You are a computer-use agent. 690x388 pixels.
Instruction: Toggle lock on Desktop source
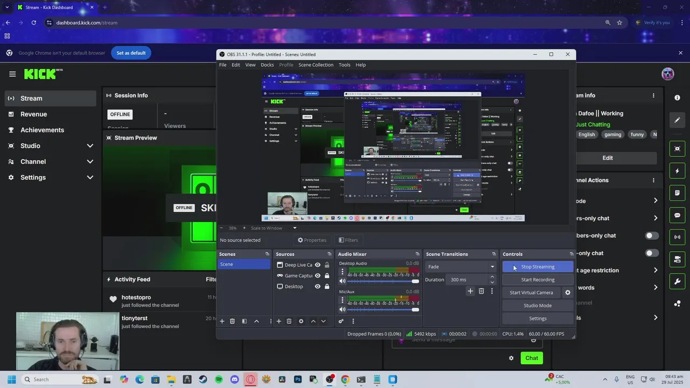click(327, 286)
